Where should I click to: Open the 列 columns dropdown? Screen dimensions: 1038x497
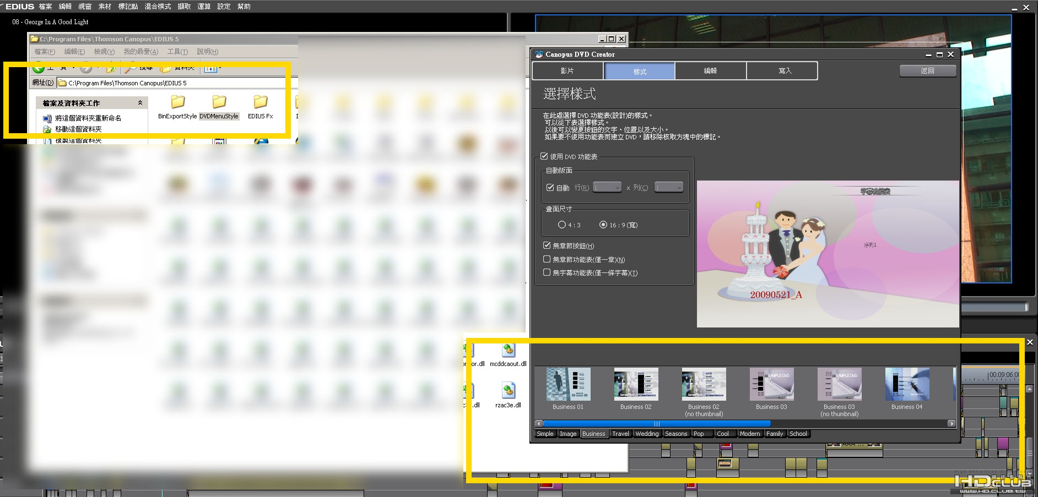click(668, 188)
